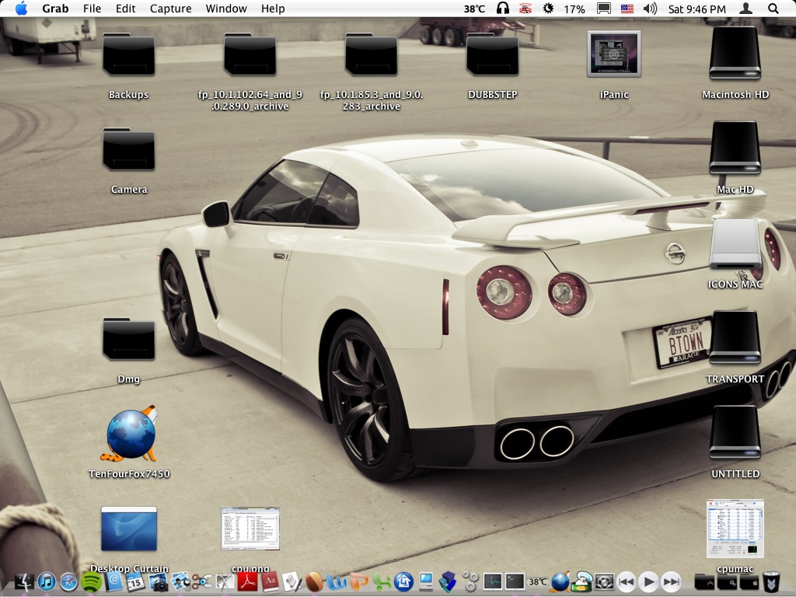796x597 pixels.
Task: Click the 38°C temperature monitor in the Dock
Action: tap(538, 581)
